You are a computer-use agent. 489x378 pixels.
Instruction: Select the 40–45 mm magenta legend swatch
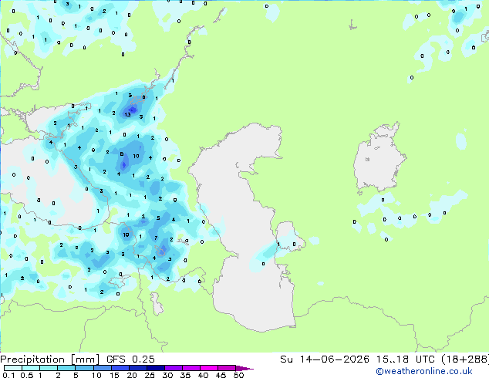pos(209,368)
